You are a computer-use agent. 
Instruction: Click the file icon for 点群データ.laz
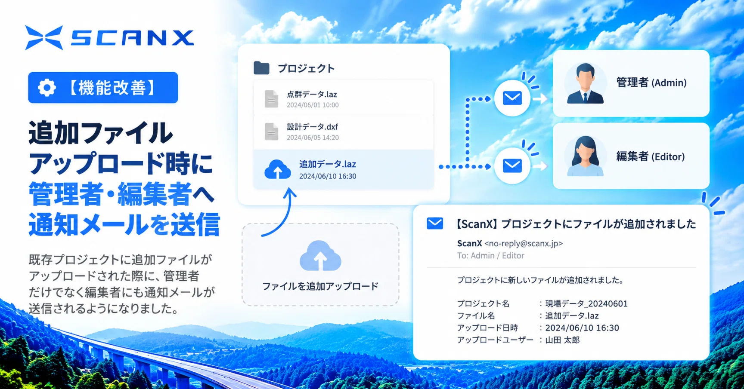(271, 99)
